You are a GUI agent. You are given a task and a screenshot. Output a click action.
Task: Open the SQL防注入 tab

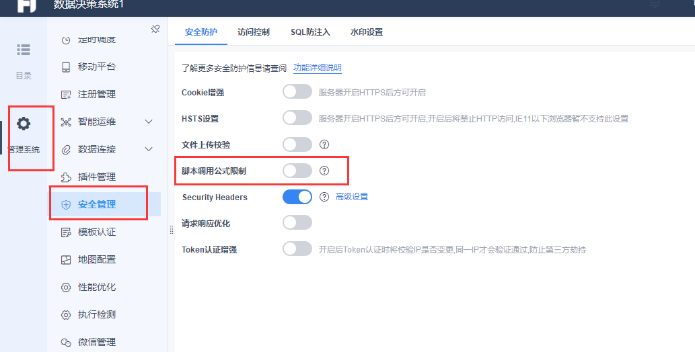coord(310,32)
